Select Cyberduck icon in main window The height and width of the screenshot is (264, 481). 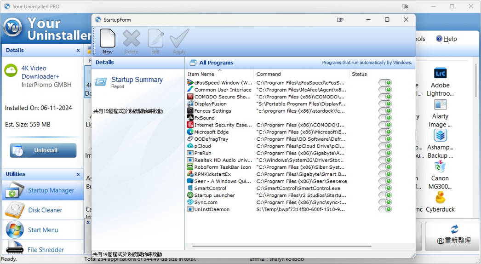point(440,197)
